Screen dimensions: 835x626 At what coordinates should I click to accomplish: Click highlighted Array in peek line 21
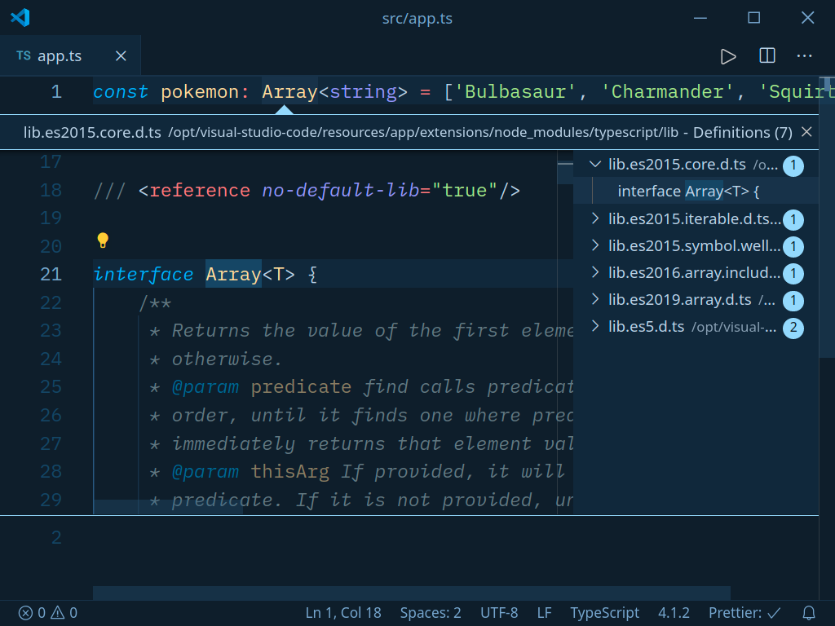coord(233,274)
